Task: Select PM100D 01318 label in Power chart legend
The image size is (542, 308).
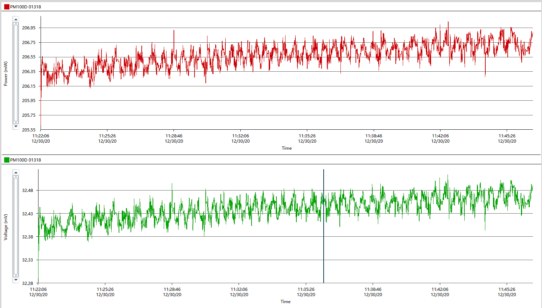Action: point(26,7)
